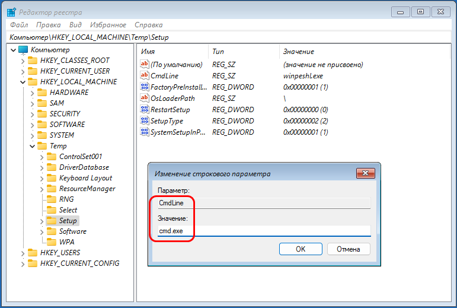Image resolution: width=457 pixels, height=308 pixels.
Task: Click the HKEY_LOCAL_MACHINE folder icon
Action: [33, 82]
